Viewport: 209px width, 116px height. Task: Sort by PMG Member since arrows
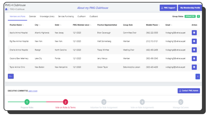90,25
